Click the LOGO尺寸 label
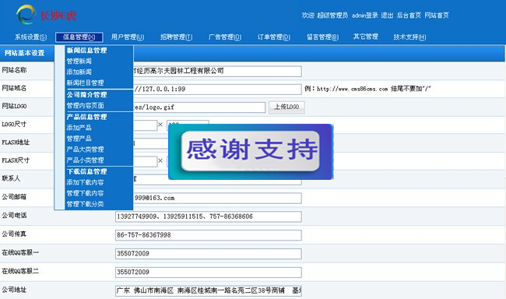 [14, 125]
